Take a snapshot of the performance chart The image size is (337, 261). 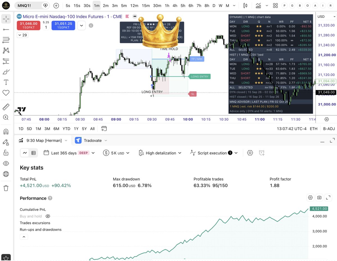point(319,198)
